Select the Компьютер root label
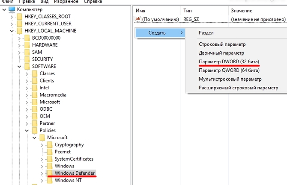Screen dimensions: 287x185 (30, 9)
